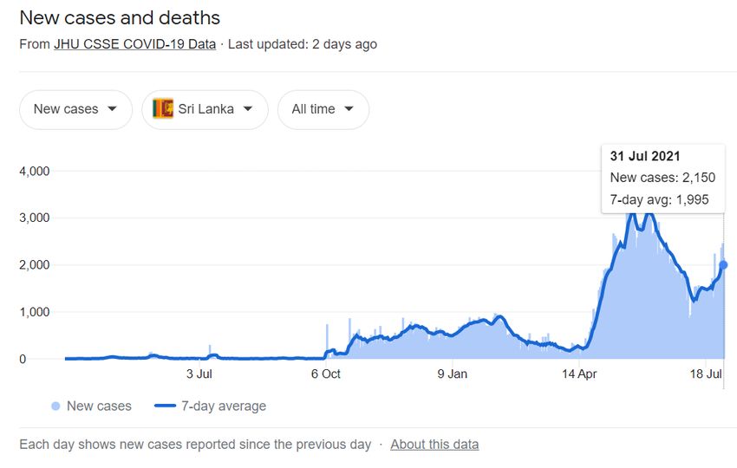
Task: Open the JHU CSSE COVID-19 Data link
Action: tap(135, 44)
